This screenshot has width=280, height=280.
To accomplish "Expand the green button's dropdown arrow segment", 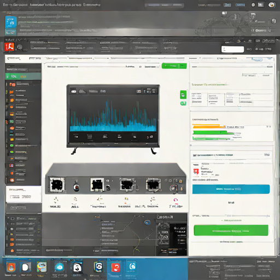I will coord(183,66).
